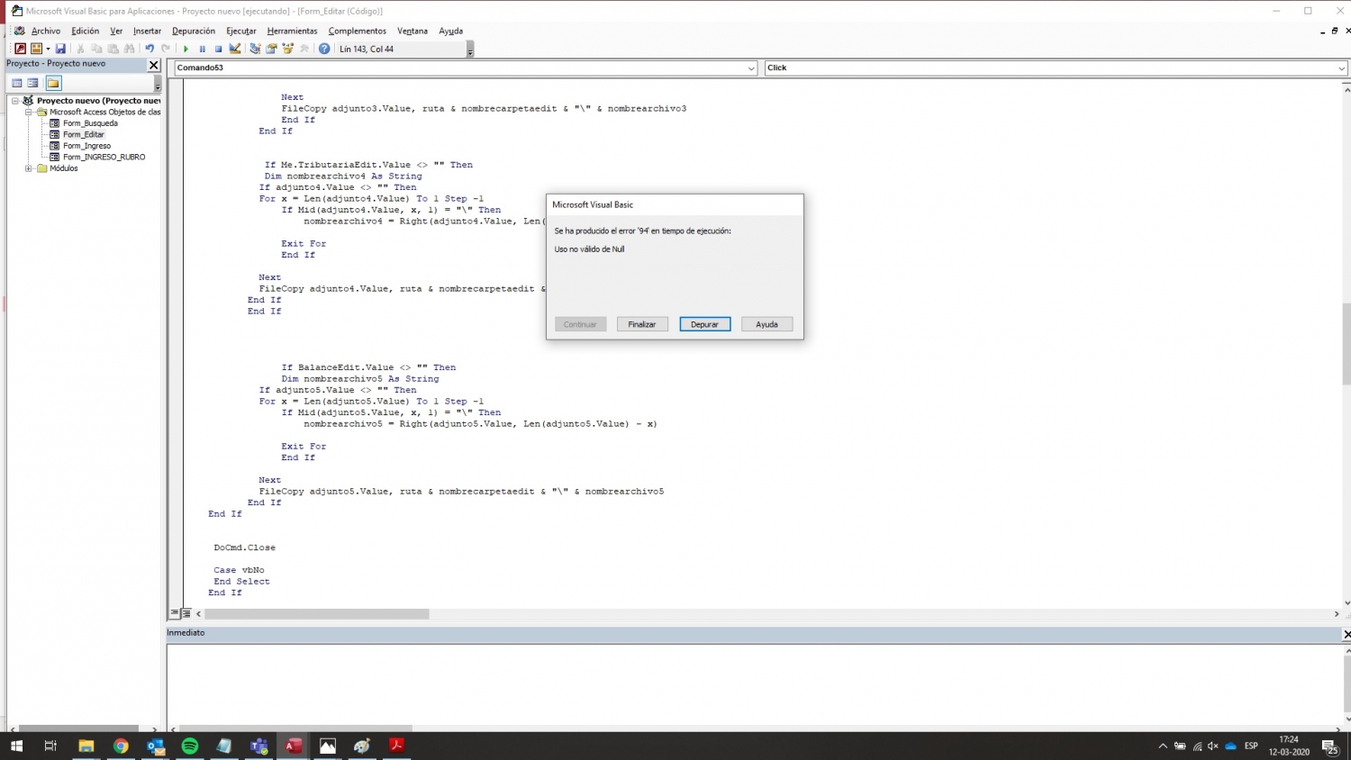This screenshot has width=1351, height=760.
Task: Click the Toggle Folders icon in Project panel
Action: (53, 83)
